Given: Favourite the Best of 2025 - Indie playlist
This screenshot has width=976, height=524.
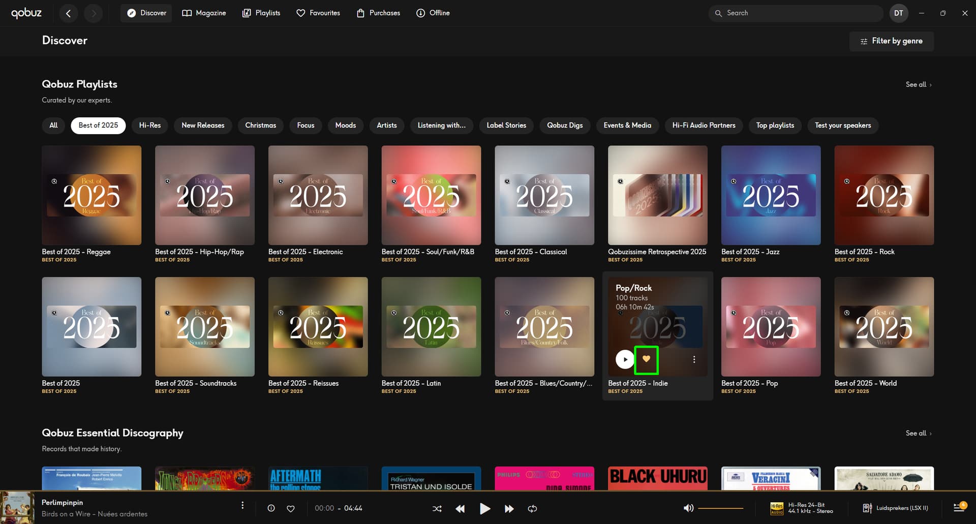Looking at the screenshot, I should (x=646, y=359).
